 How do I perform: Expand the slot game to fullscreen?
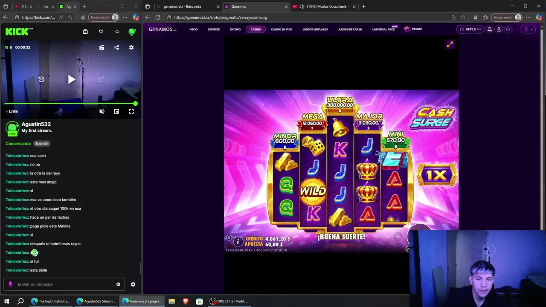click(x=450, y=44)
